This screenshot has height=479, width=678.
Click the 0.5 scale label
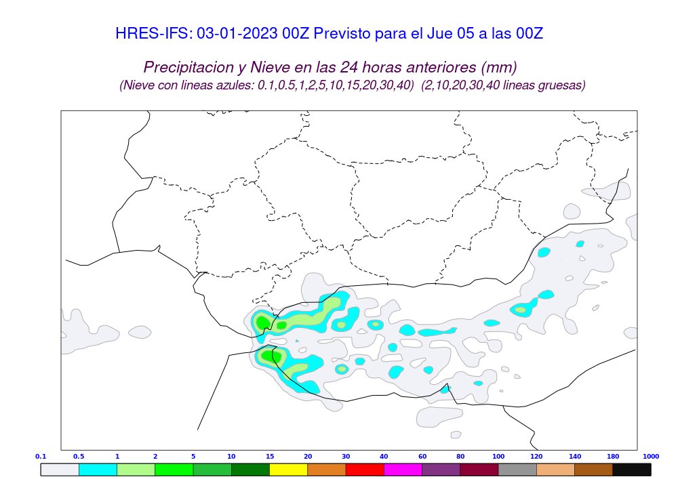click(79, 456)
